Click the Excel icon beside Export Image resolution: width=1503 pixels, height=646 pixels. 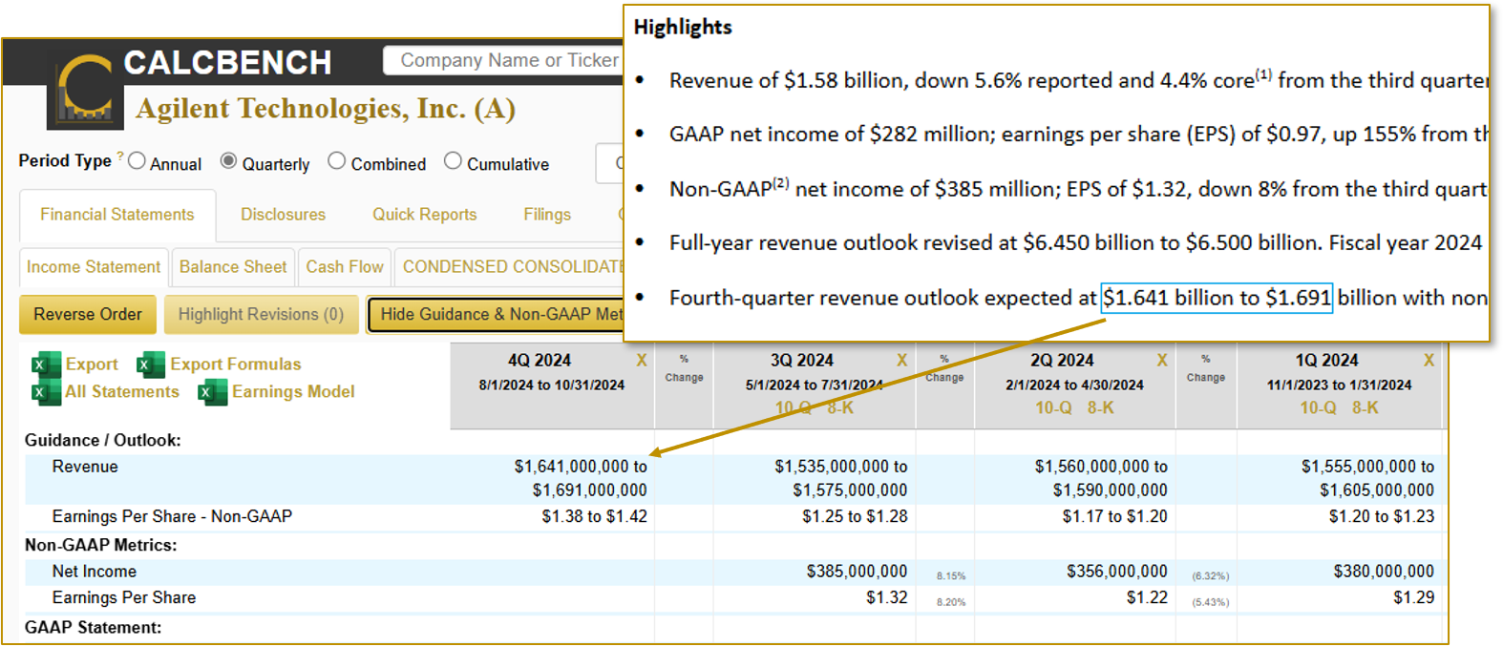pos(45,365)
